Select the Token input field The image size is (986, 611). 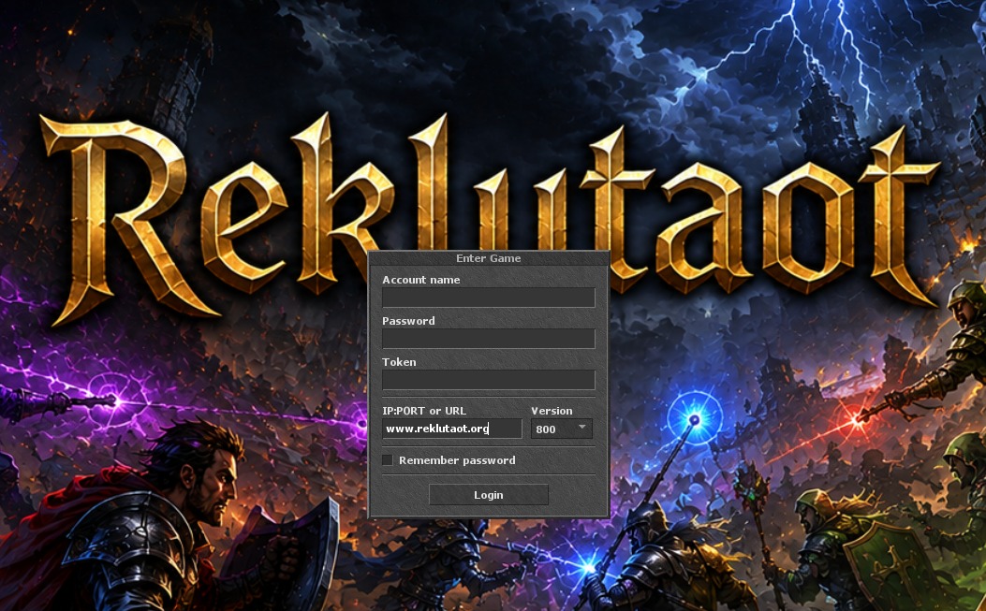pyautogui.click(x=488, y=380)
